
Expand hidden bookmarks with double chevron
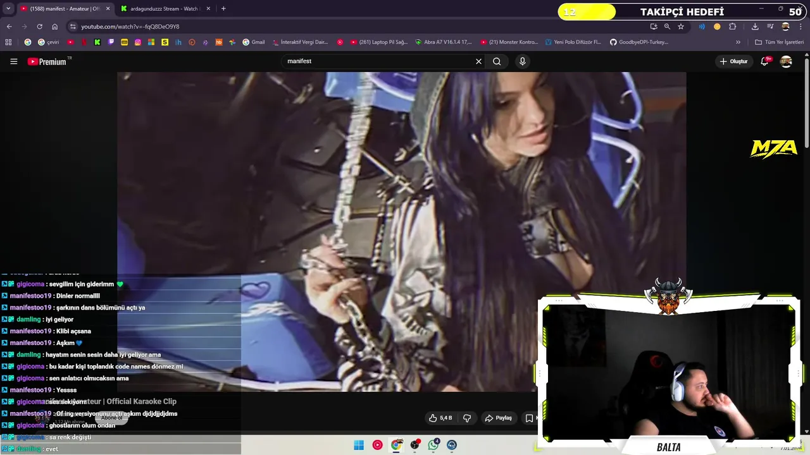[x=738, y=42]
